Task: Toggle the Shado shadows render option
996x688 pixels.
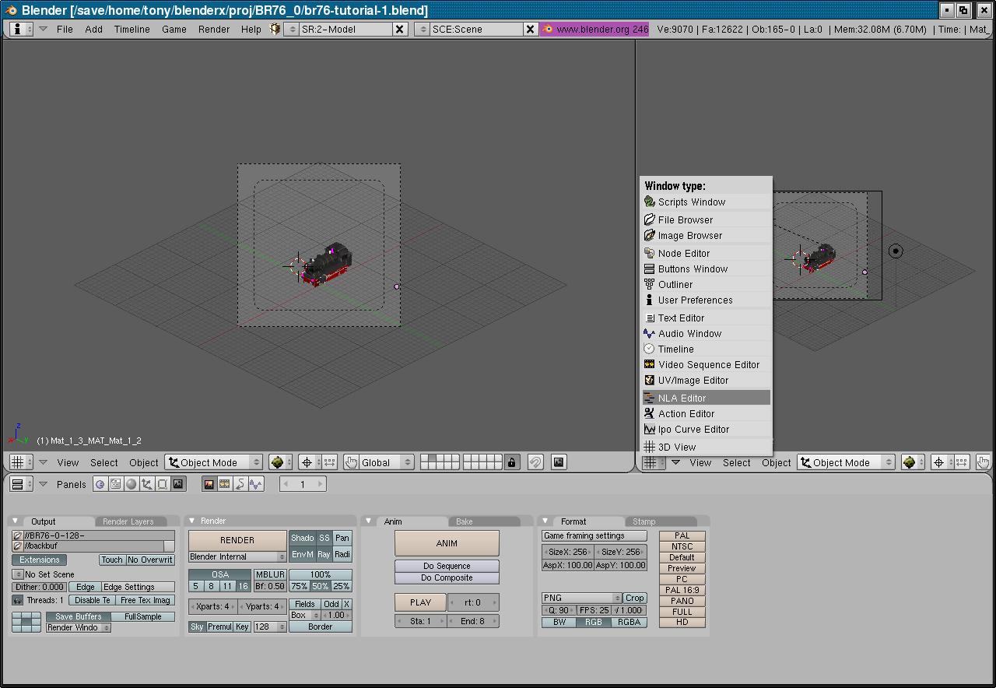Action: [x=302, y=538]
